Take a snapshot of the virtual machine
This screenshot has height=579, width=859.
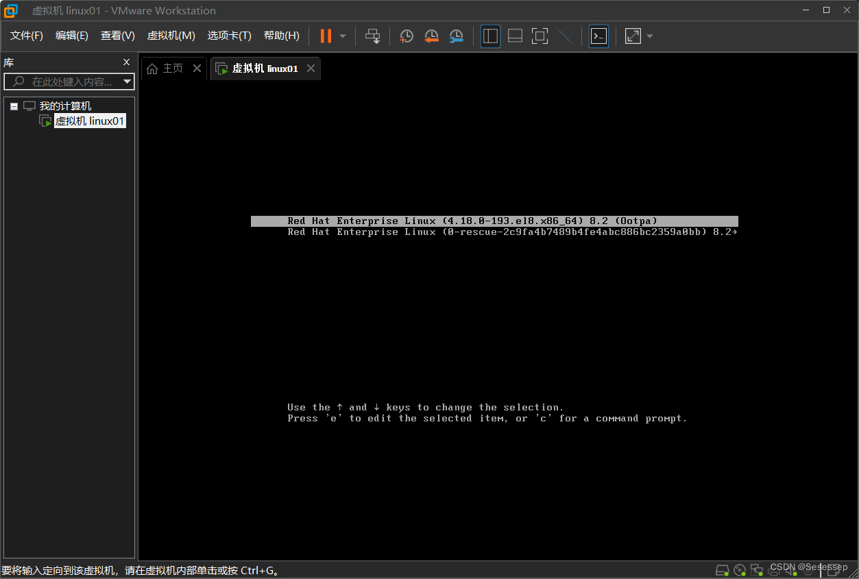click(x=407, y=36)
